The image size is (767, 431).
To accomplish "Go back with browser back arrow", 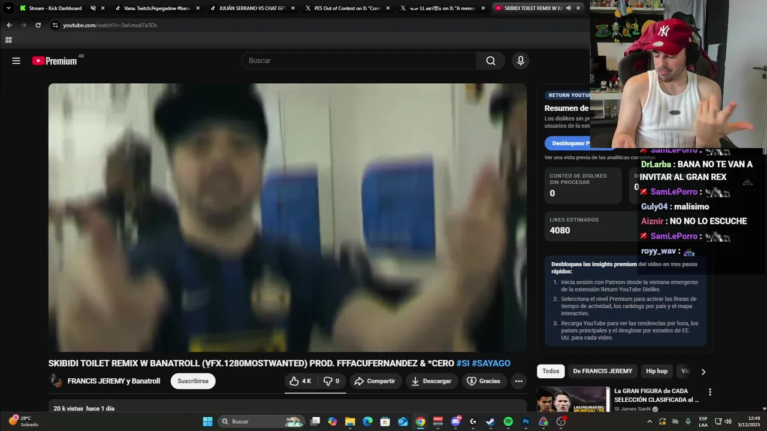I will (x=9, y=25).
